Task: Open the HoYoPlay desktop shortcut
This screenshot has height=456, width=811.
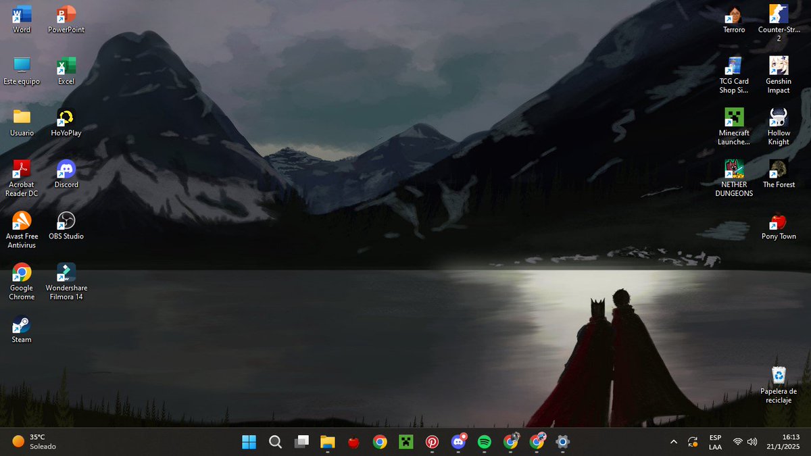Action: tap(66, 122)
